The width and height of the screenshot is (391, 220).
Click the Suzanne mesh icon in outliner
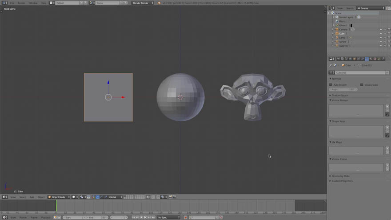coord(337,46)
